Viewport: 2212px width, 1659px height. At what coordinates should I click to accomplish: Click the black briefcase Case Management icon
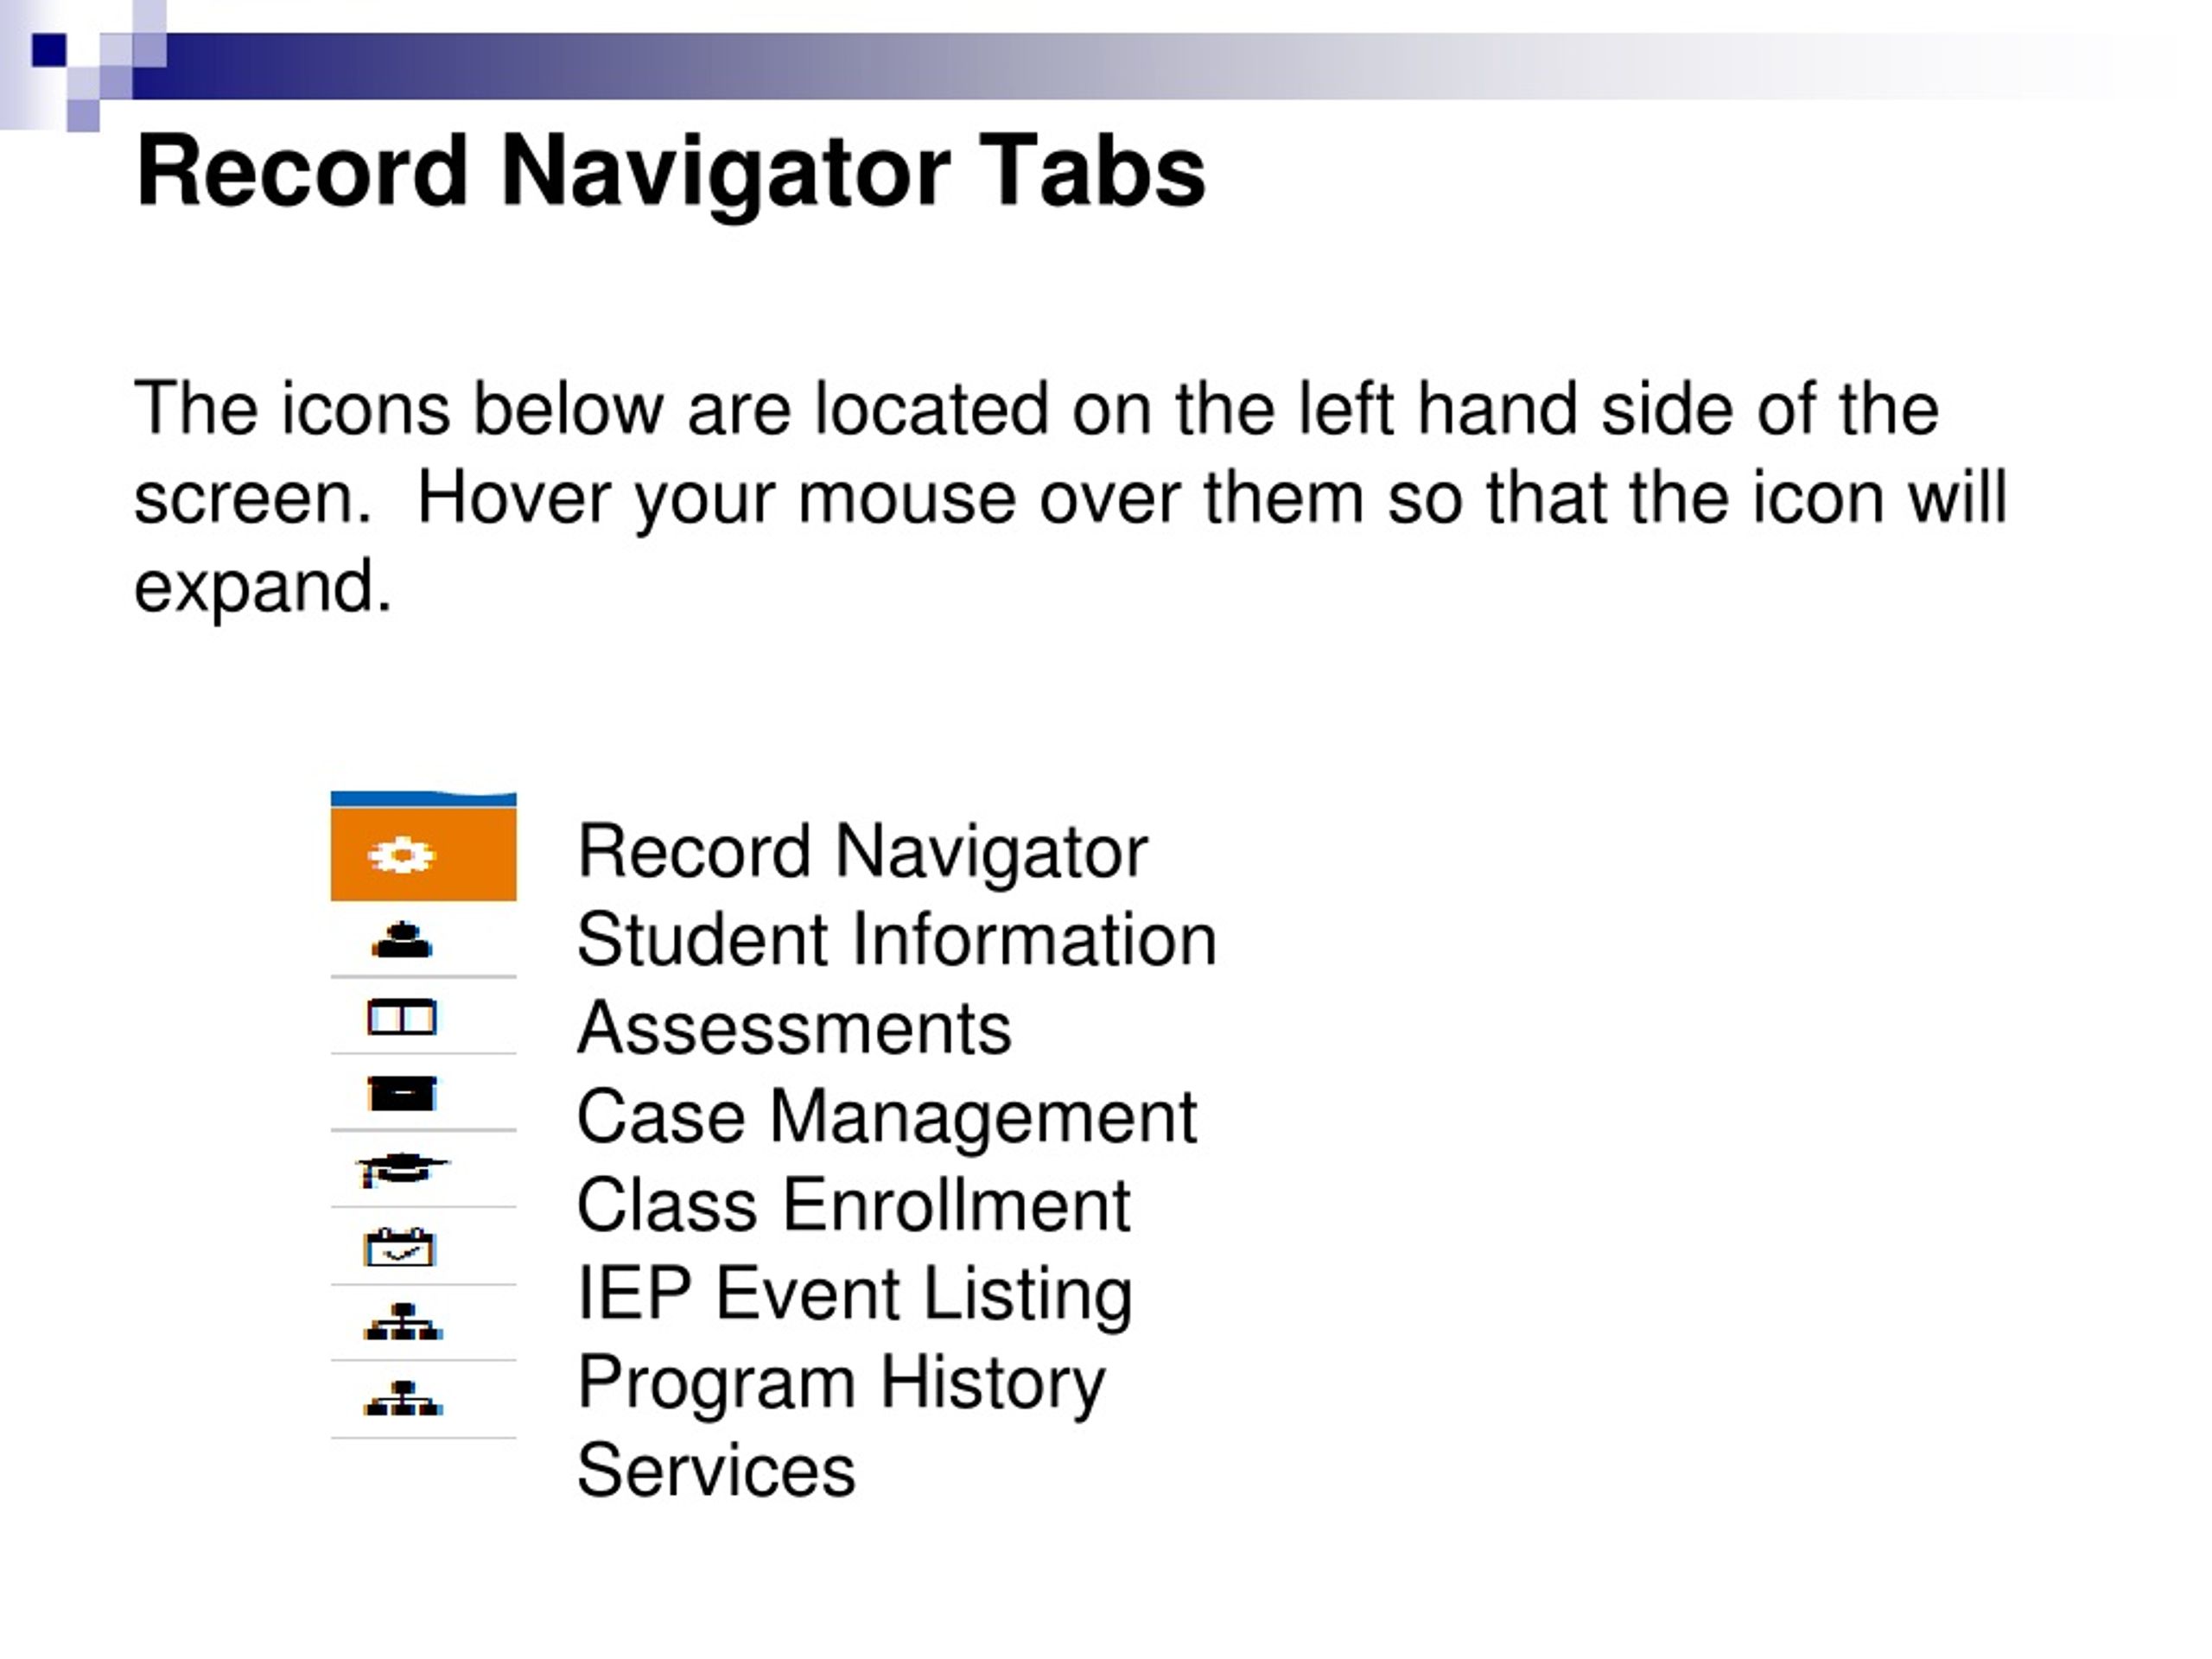(402, 1094)
